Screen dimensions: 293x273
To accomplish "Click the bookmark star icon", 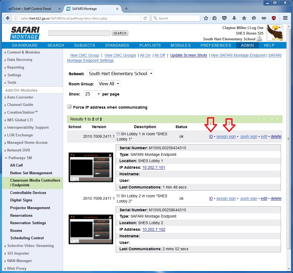I will [x=206, y=18].
